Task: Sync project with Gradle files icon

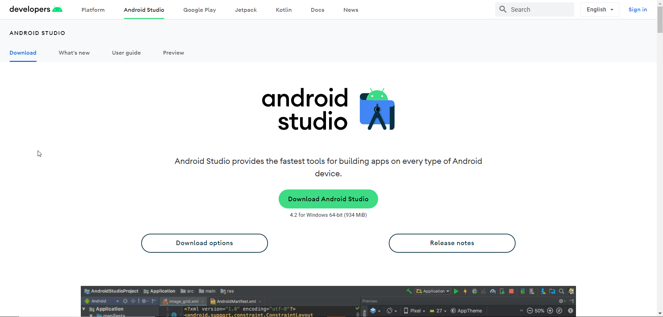Action: click(523, 291)
